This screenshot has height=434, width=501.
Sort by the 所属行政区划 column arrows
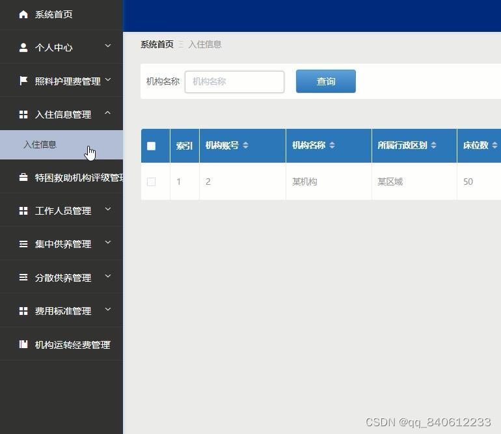(x=433, y=145)
